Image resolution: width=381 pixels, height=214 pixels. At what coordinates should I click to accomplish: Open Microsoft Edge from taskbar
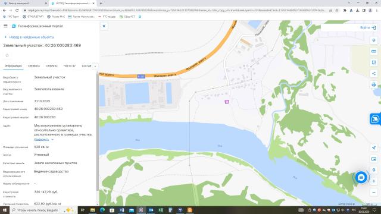pos(102,210)
